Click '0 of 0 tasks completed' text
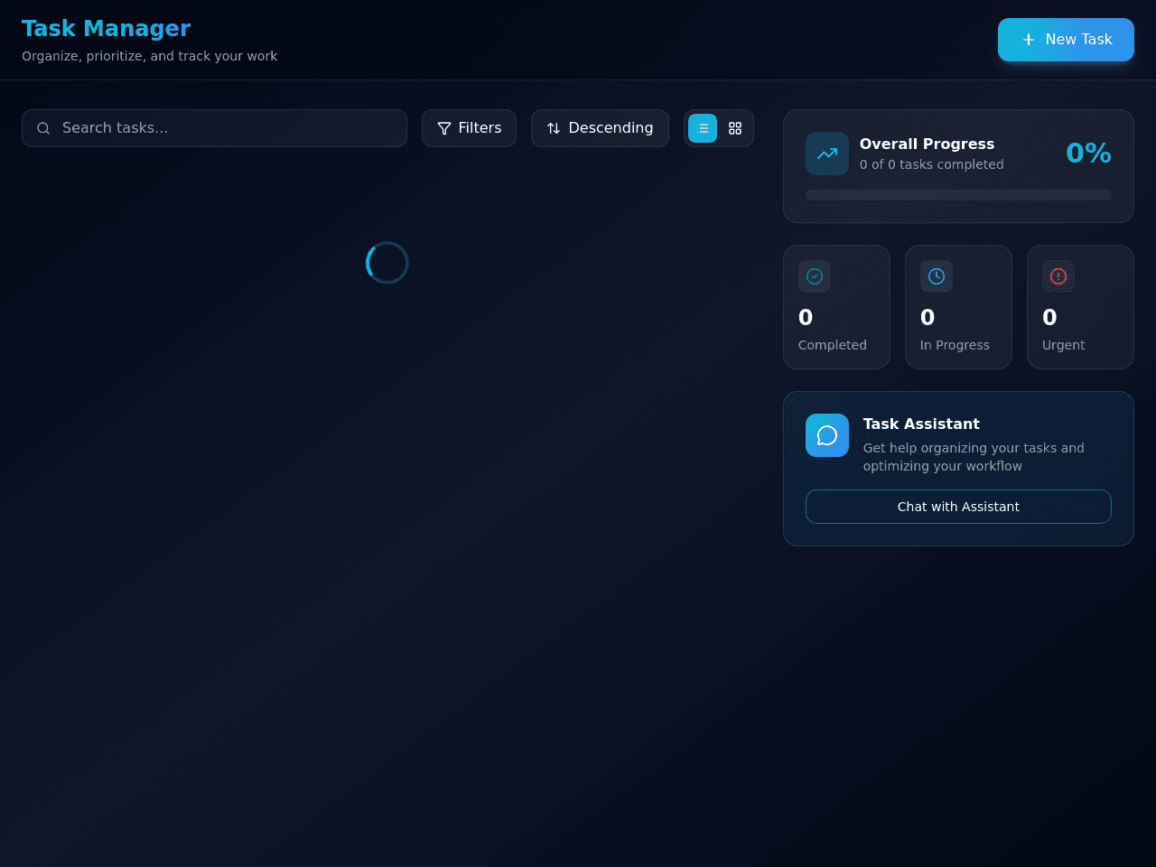Viewport: 1156px width, 867px height. point(931,164)
